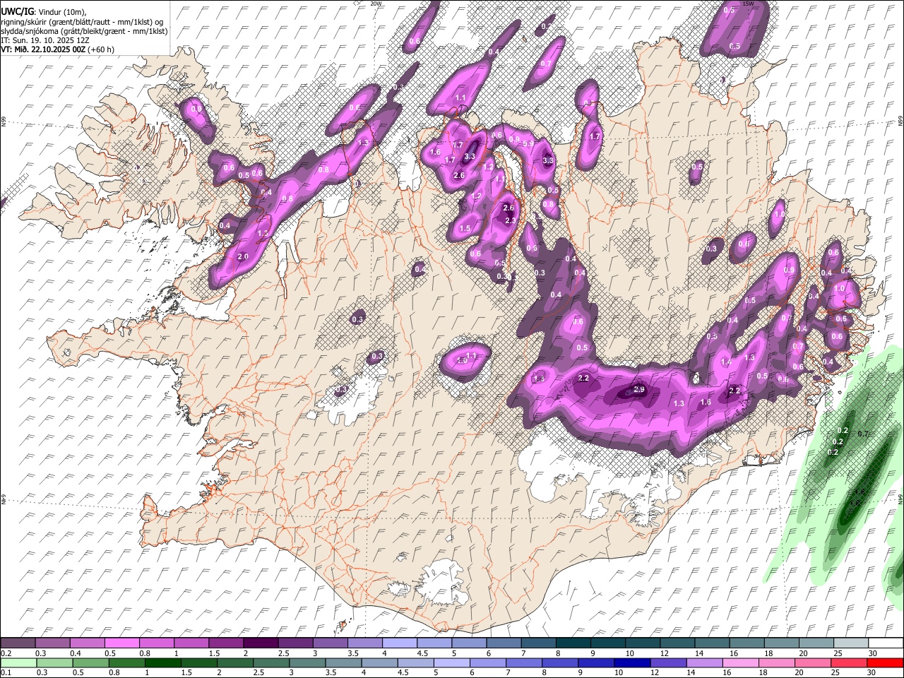Click the 0.4 label under the purple legend row
This screenshot has width=904, height=678.
(x=76, y=653)
